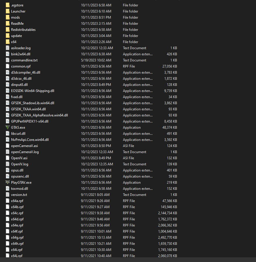This screenshot has width=256, height=262.
Task: Click the PlayGTAV.exe application icon
Action: click(x=8, y=183)
